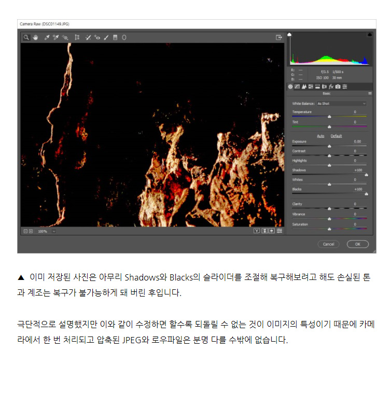This screenshot has width=391, height=393.
Task: Click the Shadows slider handle at +100
Action: click(366, 175)
